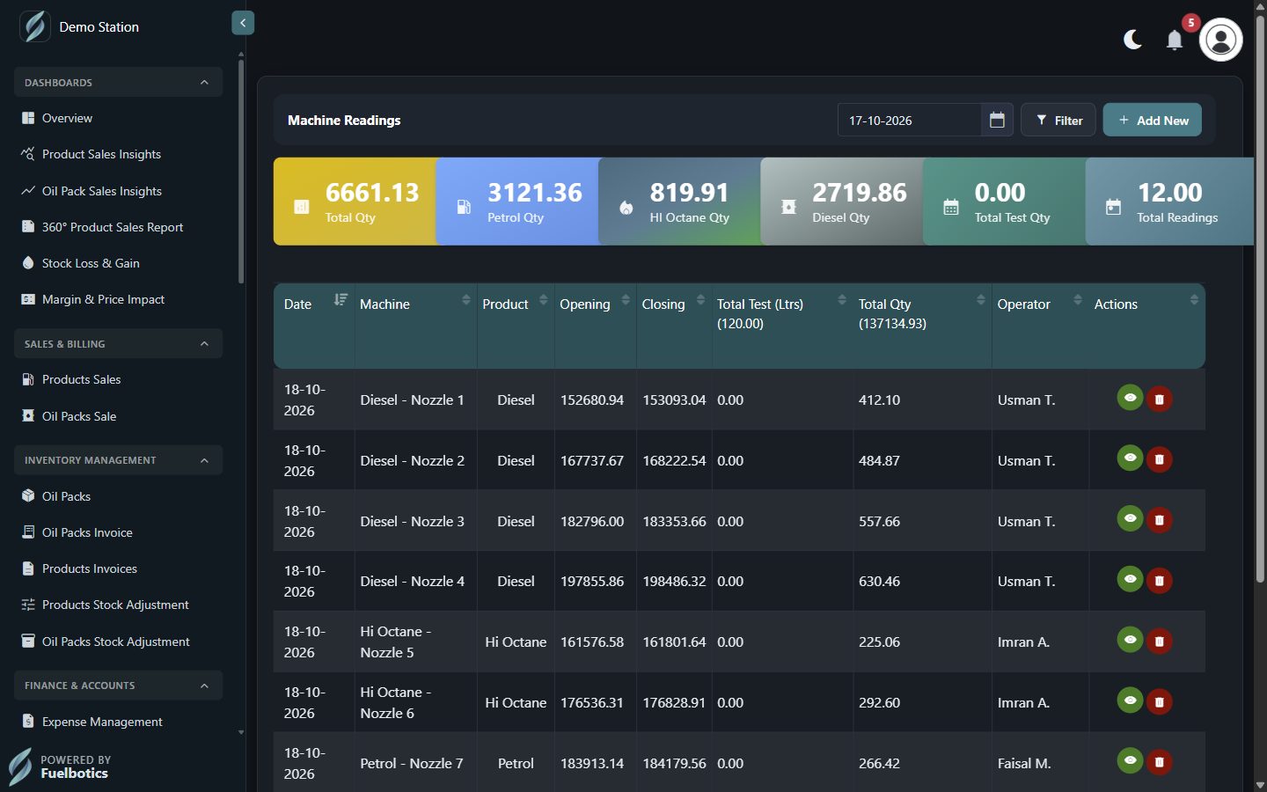
Task: Select the Total Qty summary card
Action: [356, 202]
